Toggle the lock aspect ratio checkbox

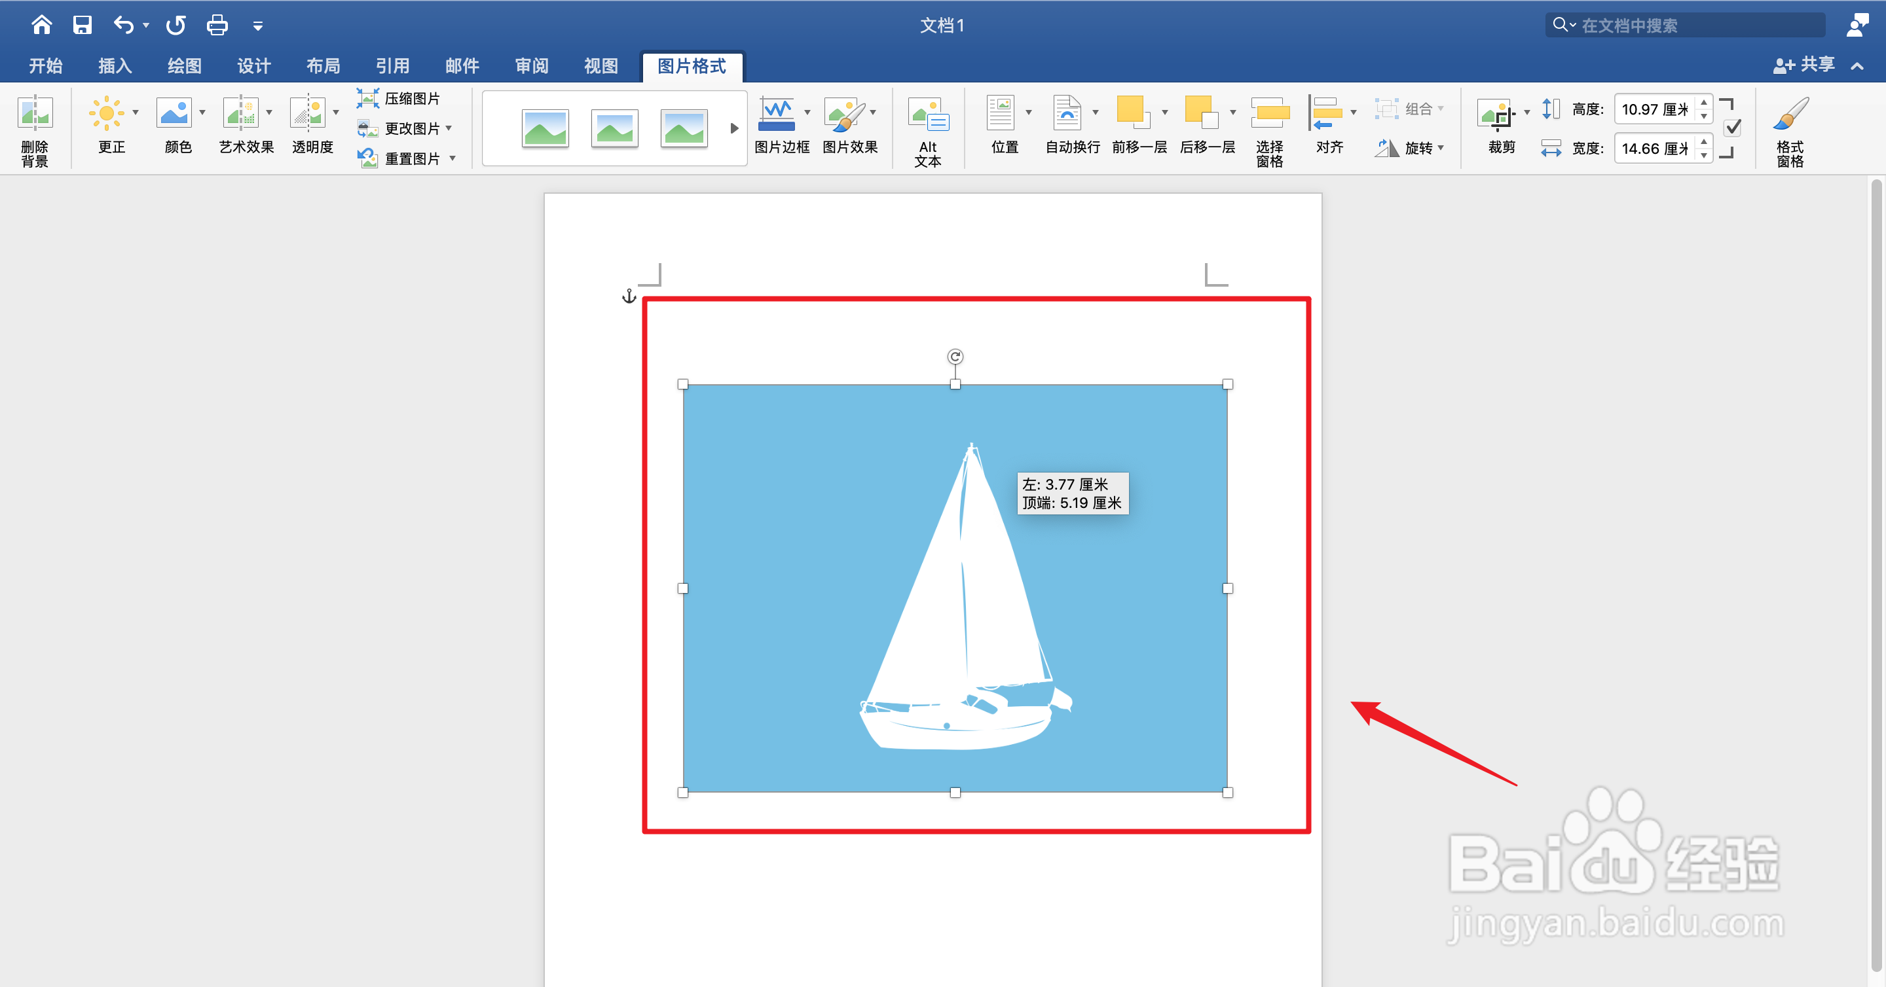[x=1732, y=128]
